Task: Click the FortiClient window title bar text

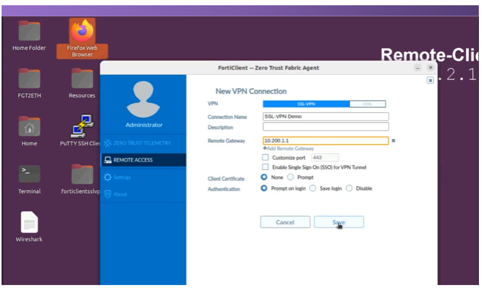Action: tap(268, 68)
